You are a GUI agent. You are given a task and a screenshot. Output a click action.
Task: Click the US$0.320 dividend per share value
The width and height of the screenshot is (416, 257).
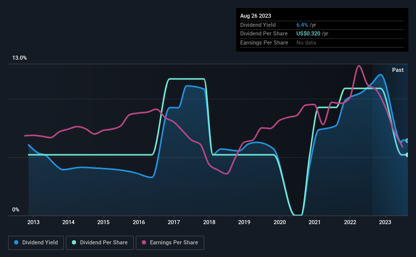308,34
